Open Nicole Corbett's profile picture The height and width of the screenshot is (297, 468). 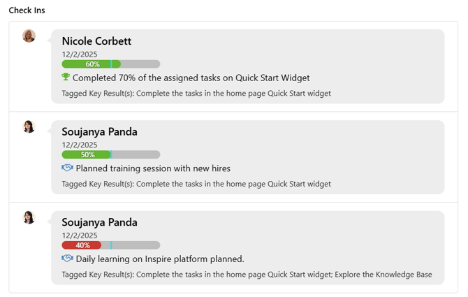pos(29,36)
